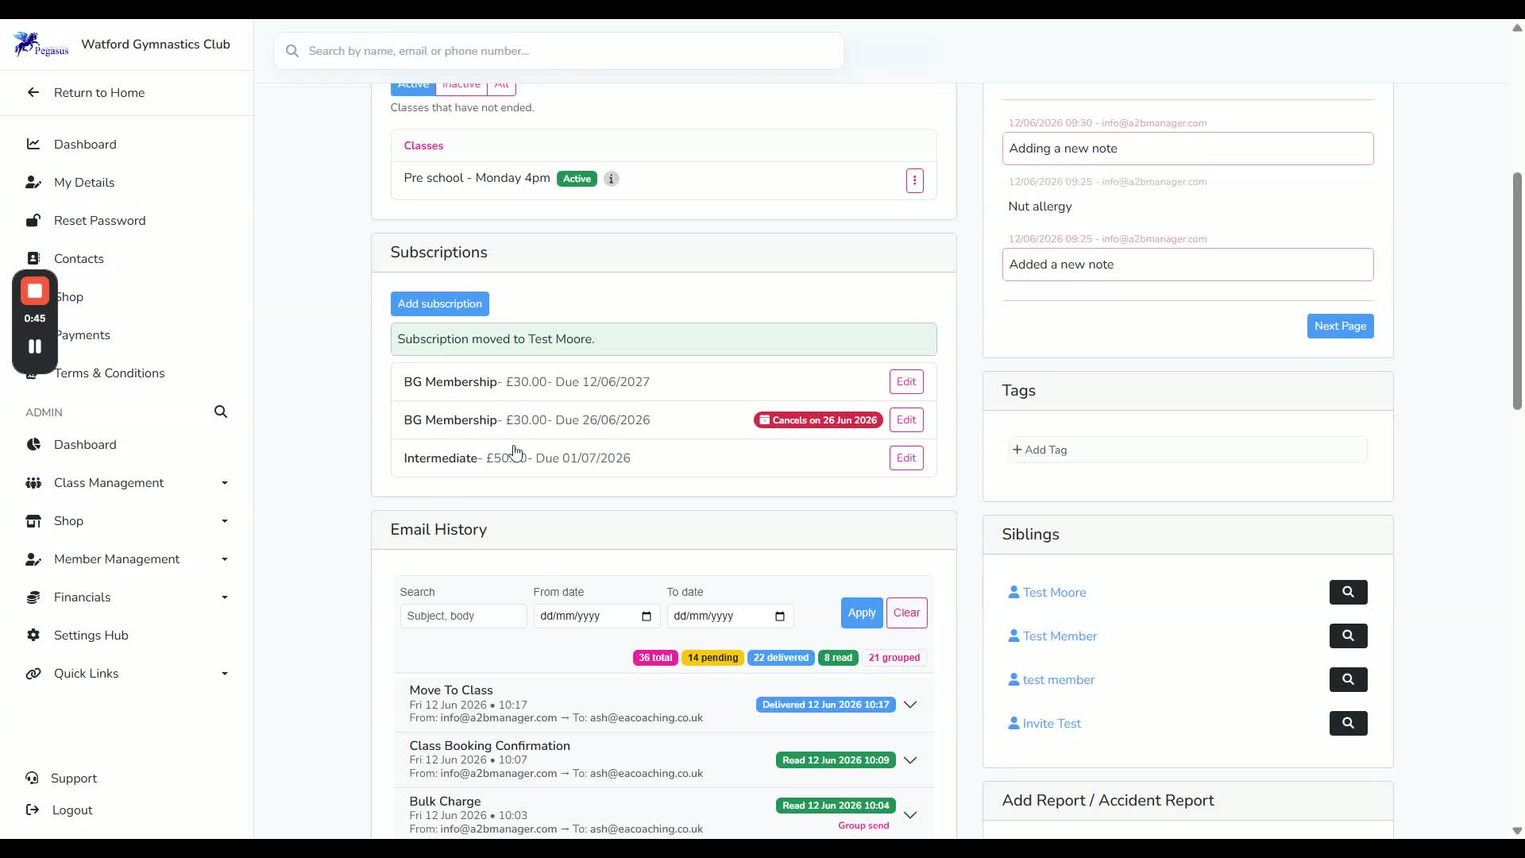
Task: Expand Member Management submenu arrow
Action: (225, 559)
